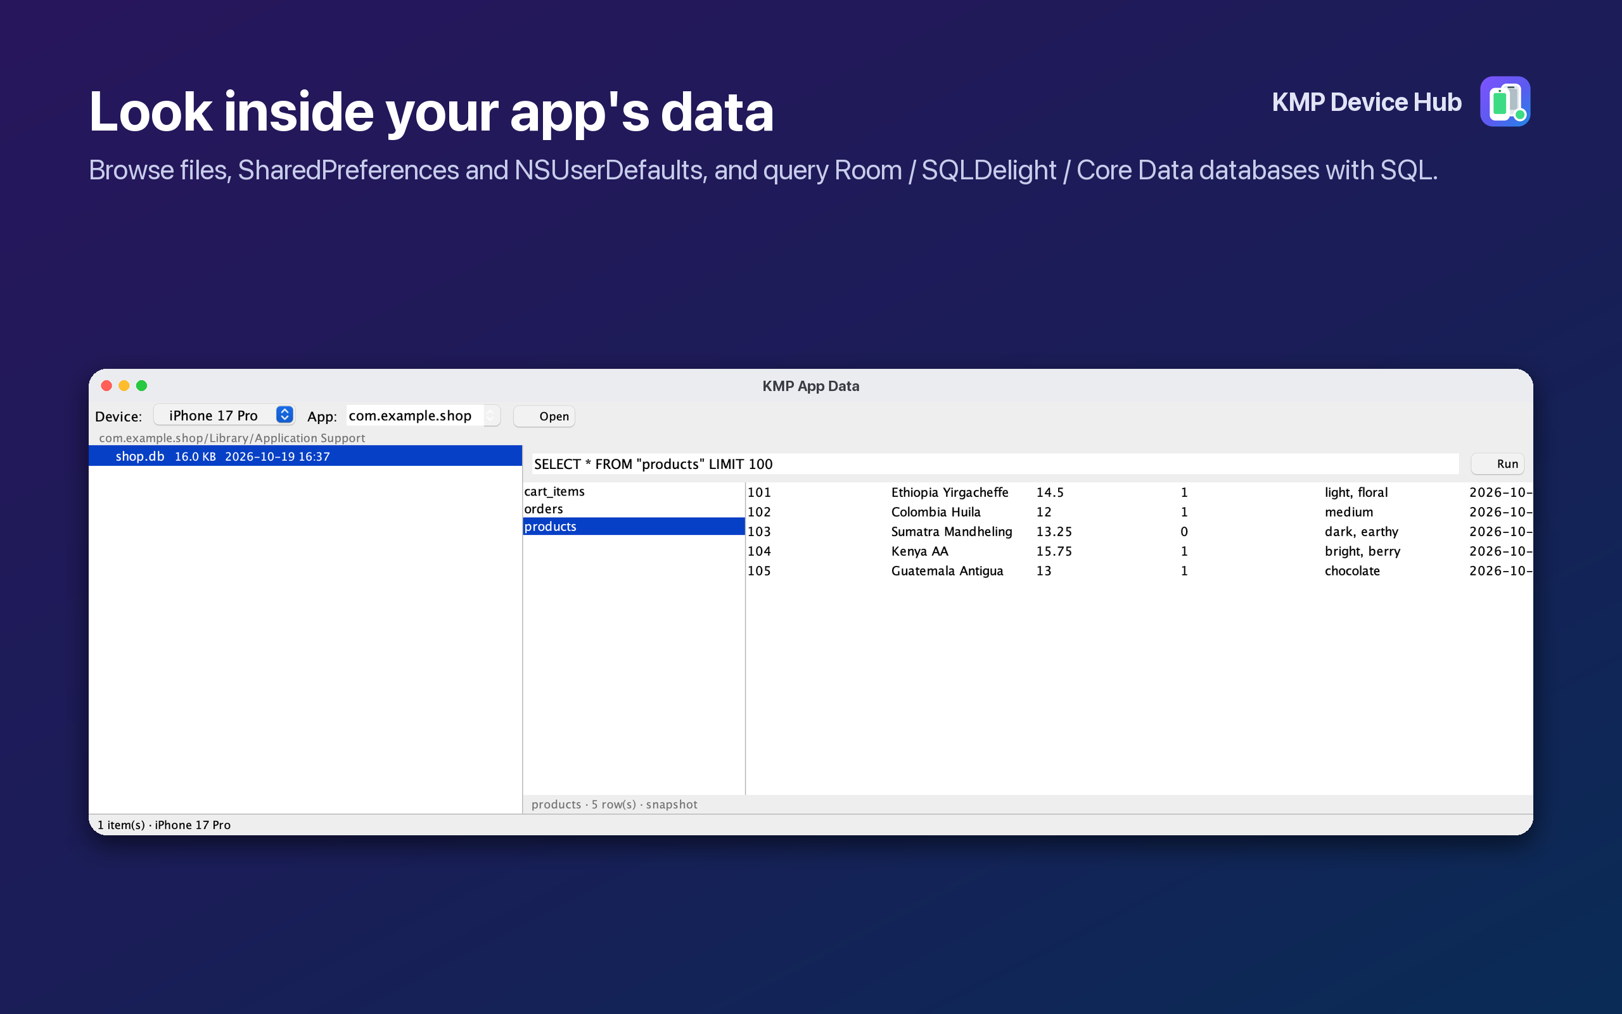
Task: Open the Device dropdown showing iPhone 17 Pro
Action: (x=224, y=415)
